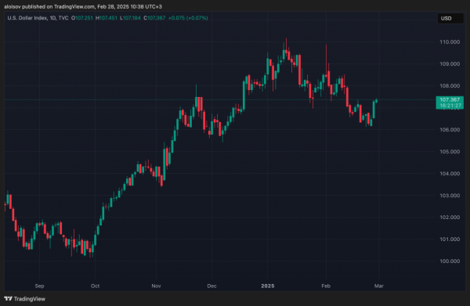Viewport: 470px width, 306px height.
Task: Select the U.S. Dollar Index symbol title
Action: click(x=27, y=18)
